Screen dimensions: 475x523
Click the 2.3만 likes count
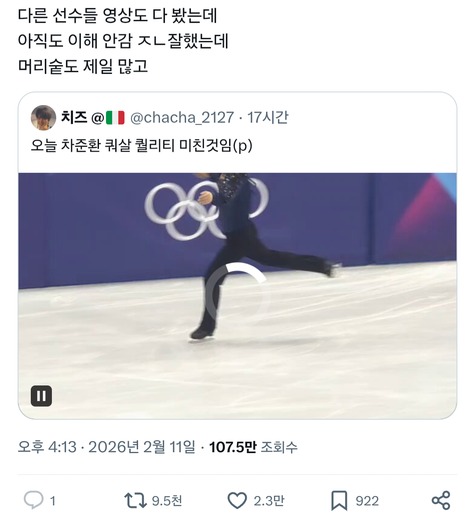tap(269, 501)
